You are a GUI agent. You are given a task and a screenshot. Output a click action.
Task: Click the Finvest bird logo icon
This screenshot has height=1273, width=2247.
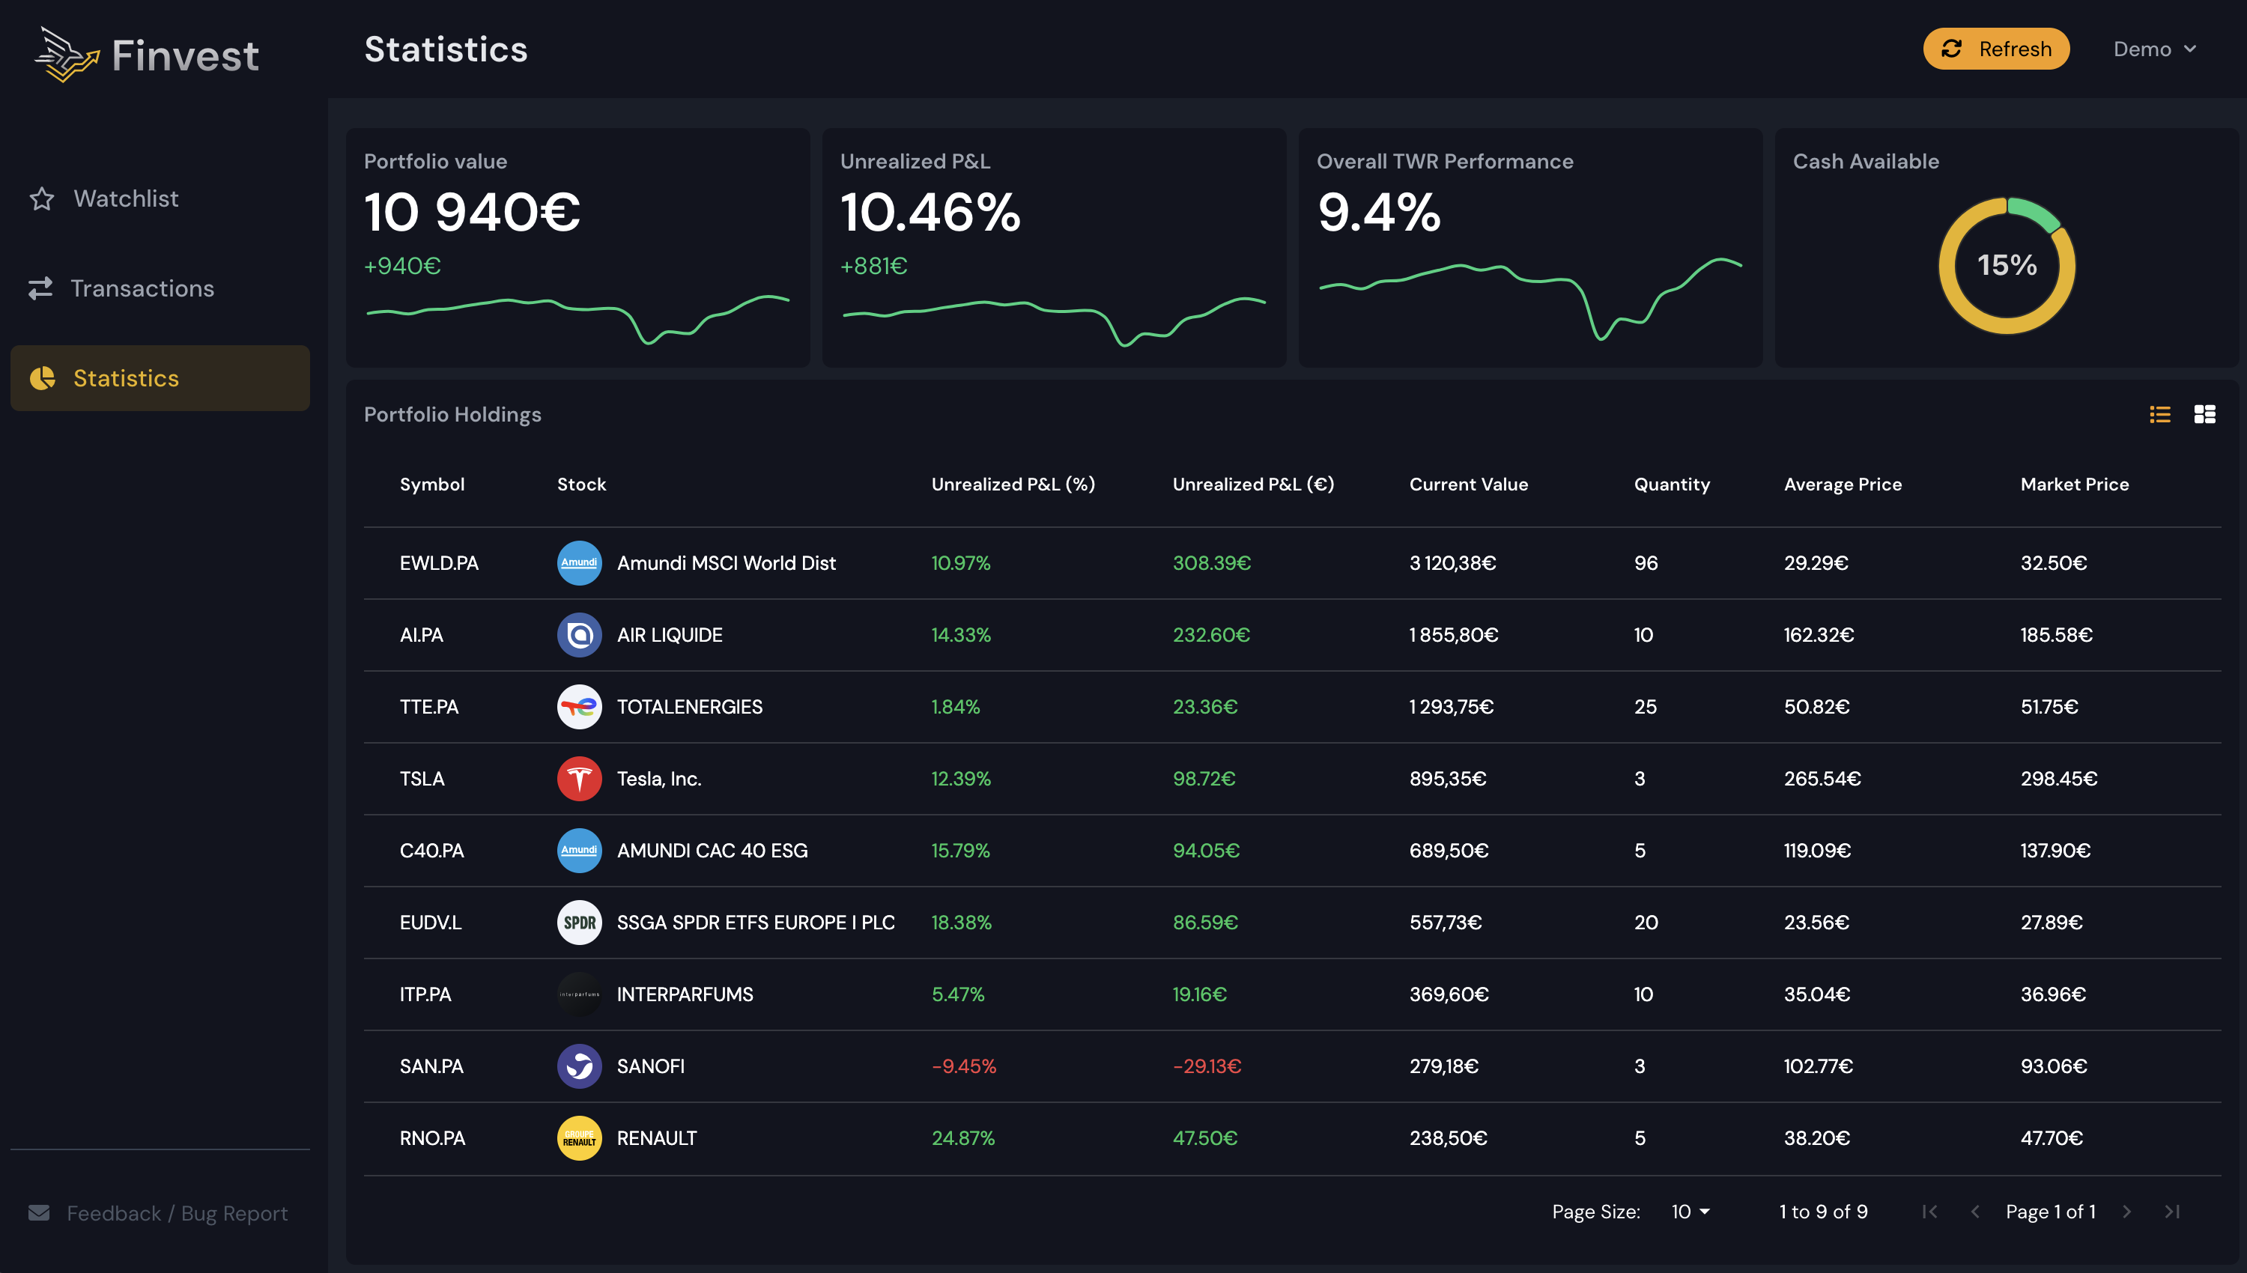pos(67,54)
